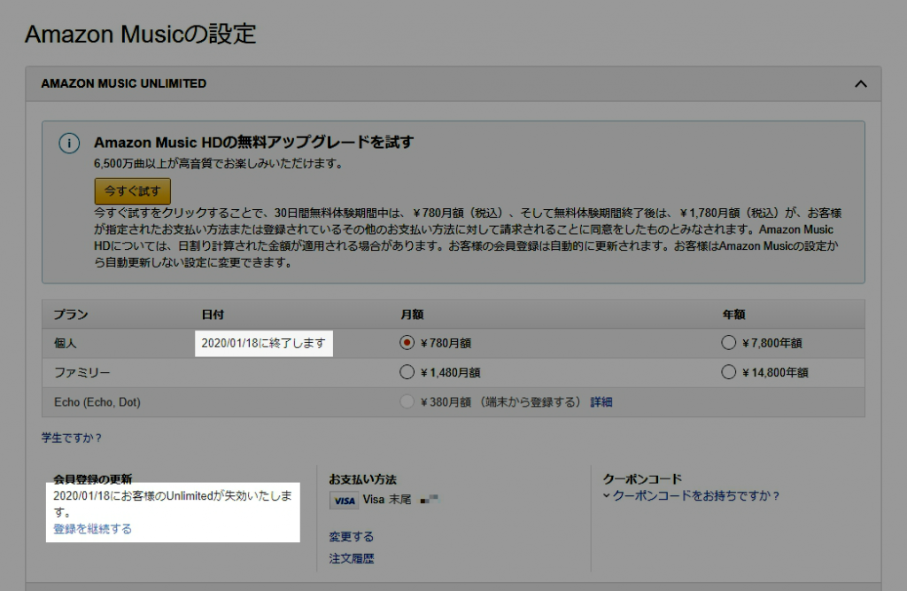Click the 2020/01/18に終了します date text
907x591 pixels.
click(x=263, y=343)
